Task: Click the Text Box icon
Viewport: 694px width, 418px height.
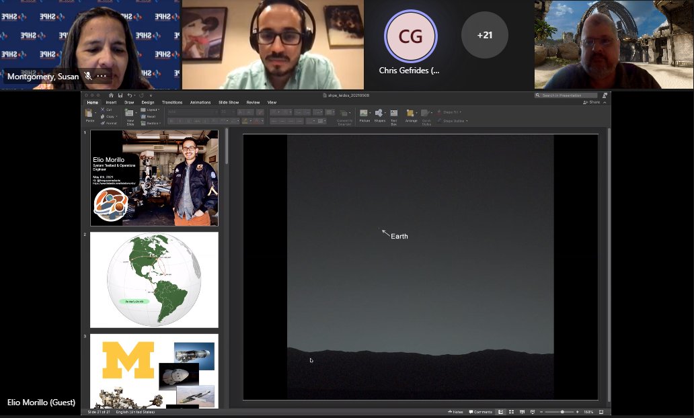Action: 393,113
